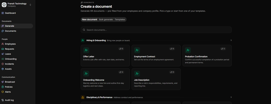Click the Create a document title

pos(96,7)
